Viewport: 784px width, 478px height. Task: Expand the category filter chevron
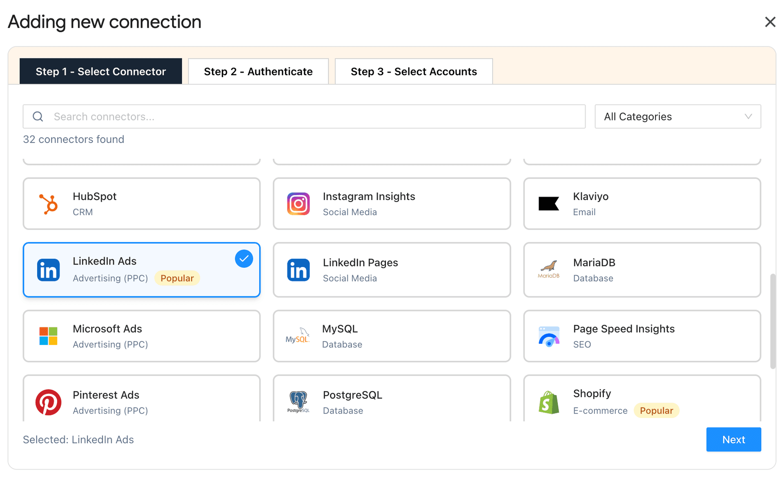748,116
